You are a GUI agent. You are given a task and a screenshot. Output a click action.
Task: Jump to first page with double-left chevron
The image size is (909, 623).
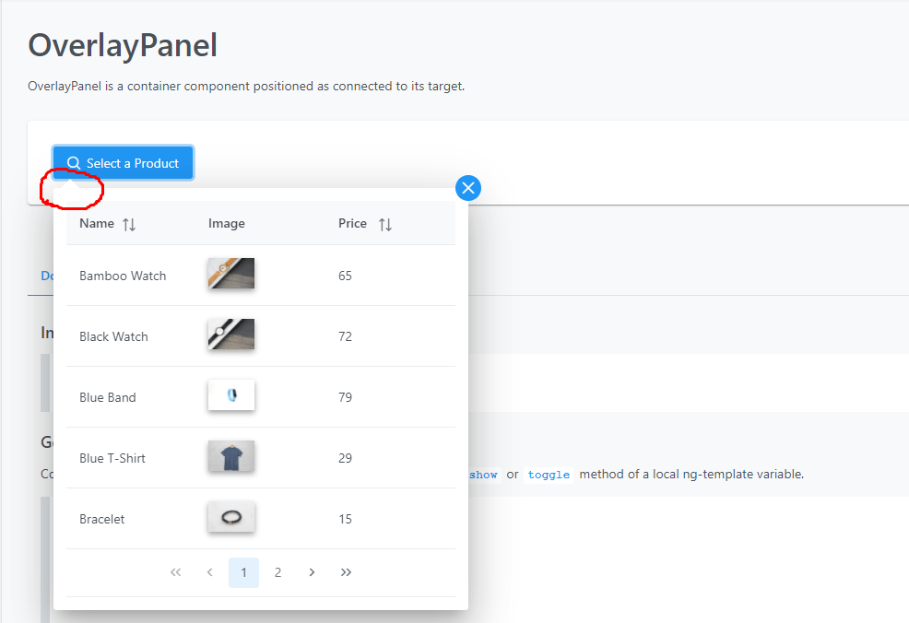coord(175,571)
